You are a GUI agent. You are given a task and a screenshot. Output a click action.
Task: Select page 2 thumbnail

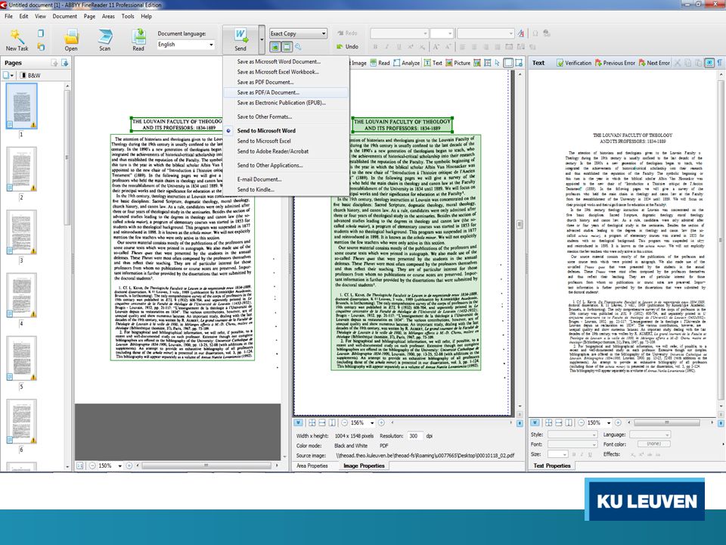(21, 169)
